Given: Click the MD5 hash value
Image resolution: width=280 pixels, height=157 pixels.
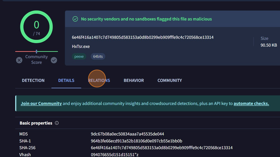Looking at the screenshot, I should pos(127,134).
